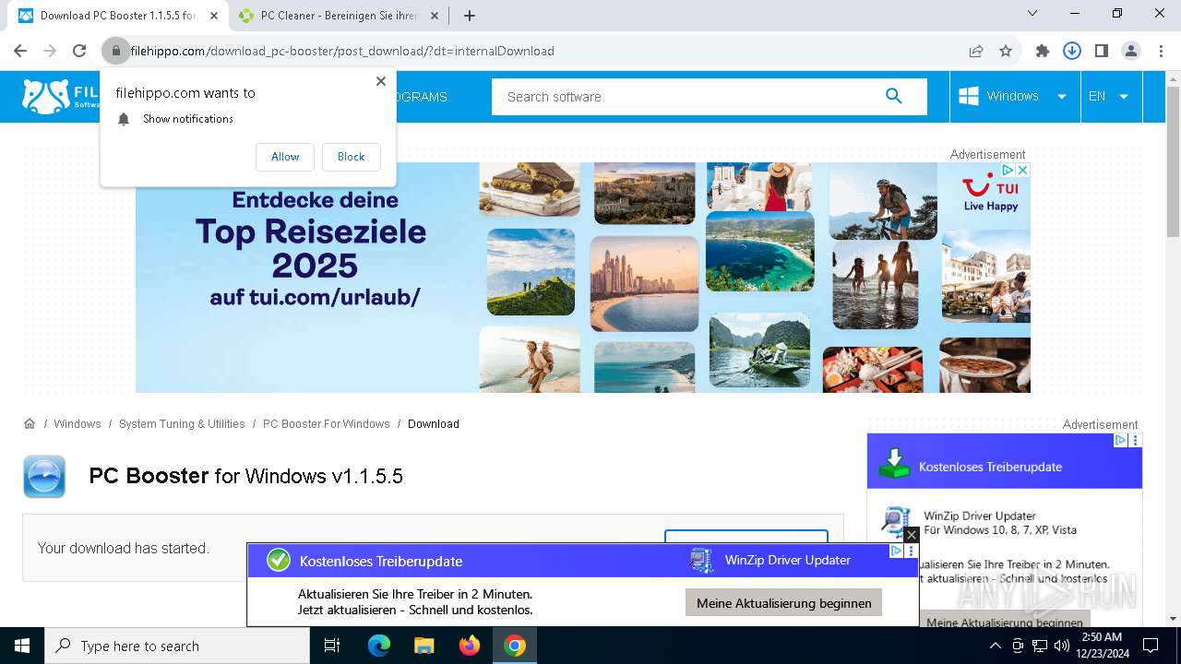The image size is (1181, 664).
Task: Click the search magnifier icon
Action: 893,96
